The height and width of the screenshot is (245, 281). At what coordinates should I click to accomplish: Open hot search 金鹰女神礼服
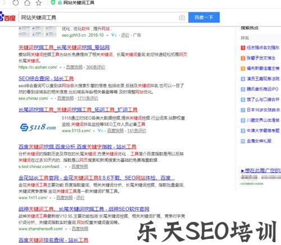pos(259,141)
